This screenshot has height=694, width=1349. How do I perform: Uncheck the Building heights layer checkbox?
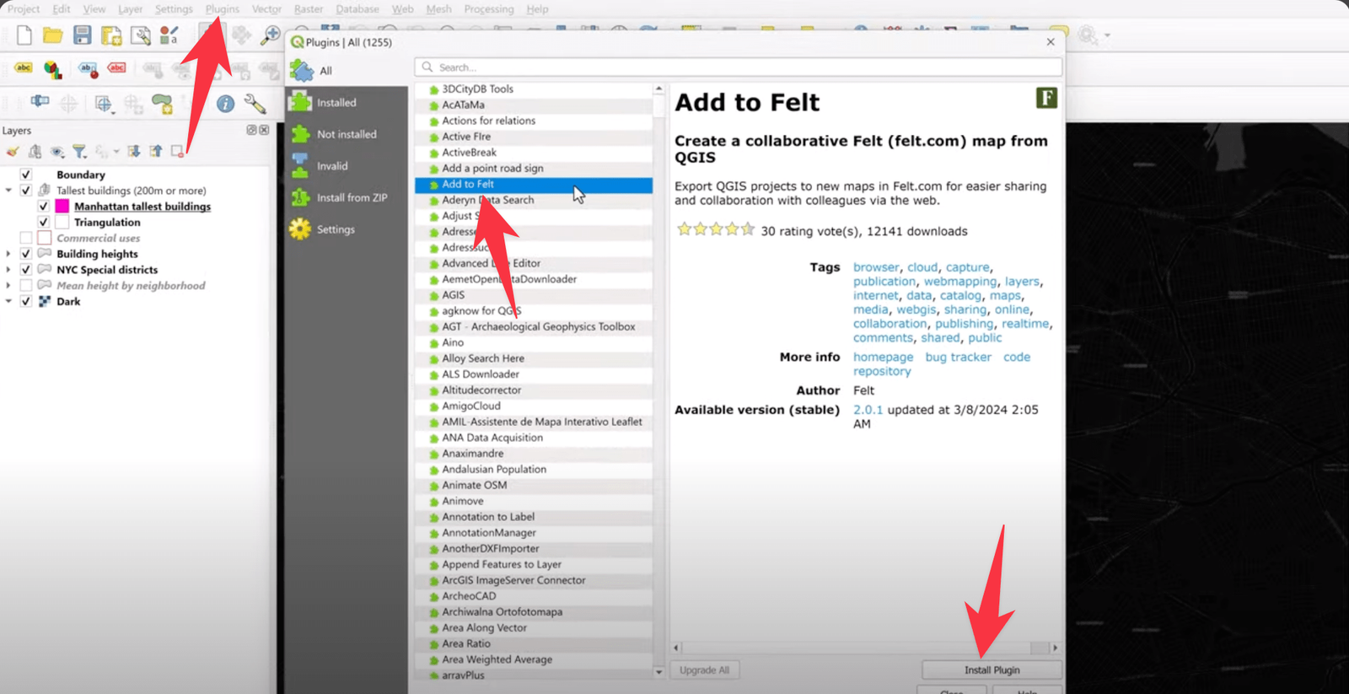pos(26,254)
